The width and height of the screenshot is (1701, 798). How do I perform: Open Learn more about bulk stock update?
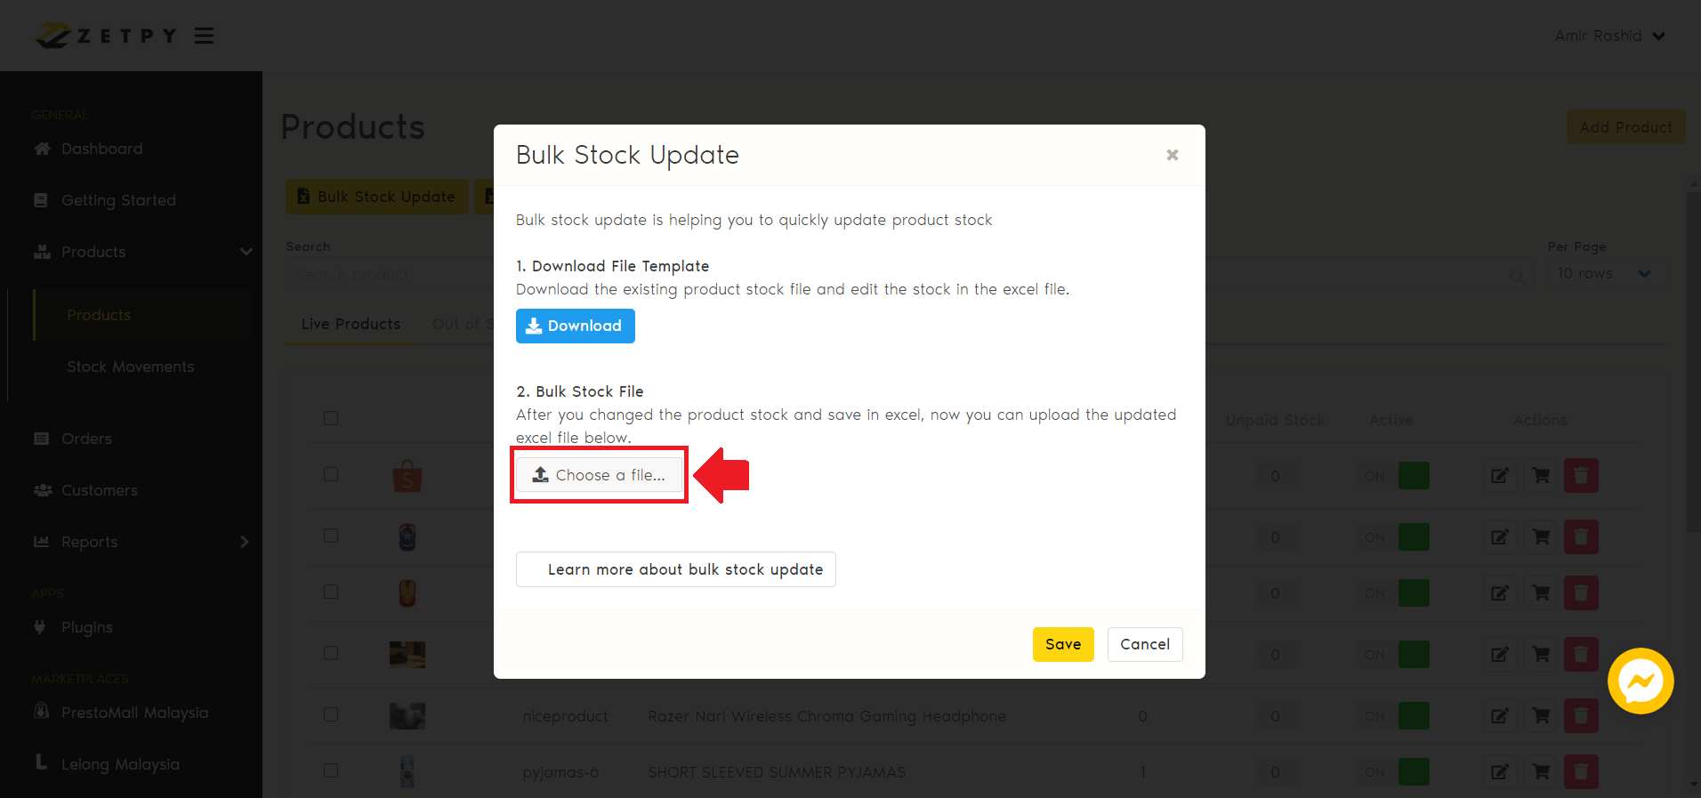pyautogui.click(x=676, y=569)
